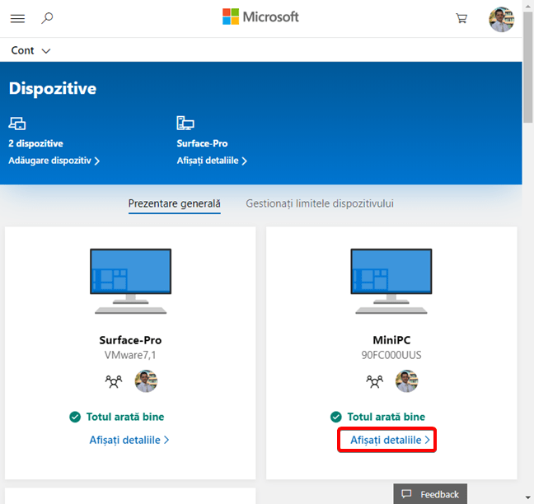
Task: Click user avatar on MiniPC card
Action: tap(406, 381)
